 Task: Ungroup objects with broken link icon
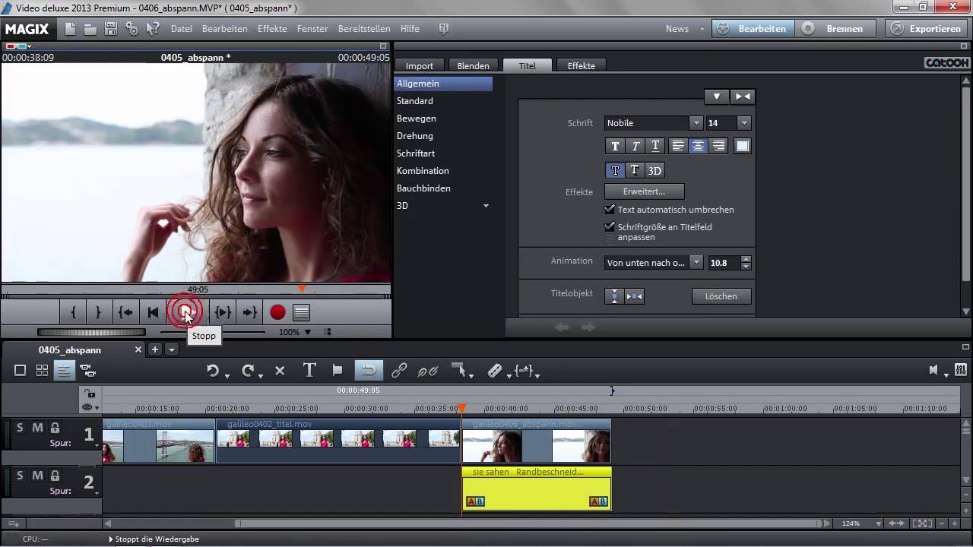coord(428,371)
